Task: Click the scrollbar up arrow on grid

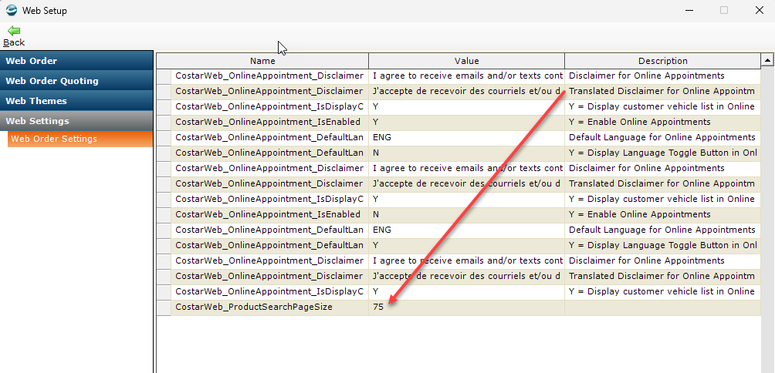Action: (767, 61)
